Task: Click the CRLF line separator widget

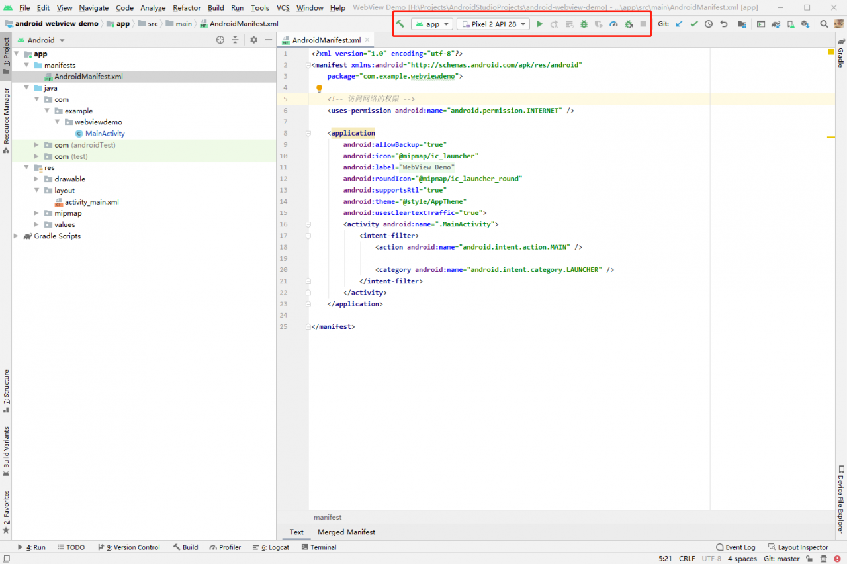Action: pyautogui.click(x=687, y=559)
